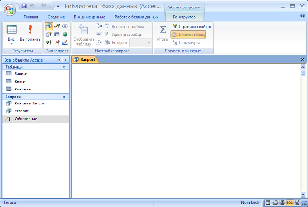The width and height of the screenshot is (308, 207).
Task: Toggle Имена таблиц button
Action: pos(188,34)
